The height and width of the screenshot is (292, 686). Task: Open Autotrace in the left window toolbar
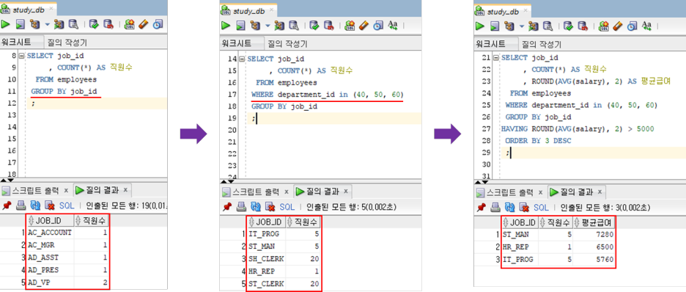(59, 25)
